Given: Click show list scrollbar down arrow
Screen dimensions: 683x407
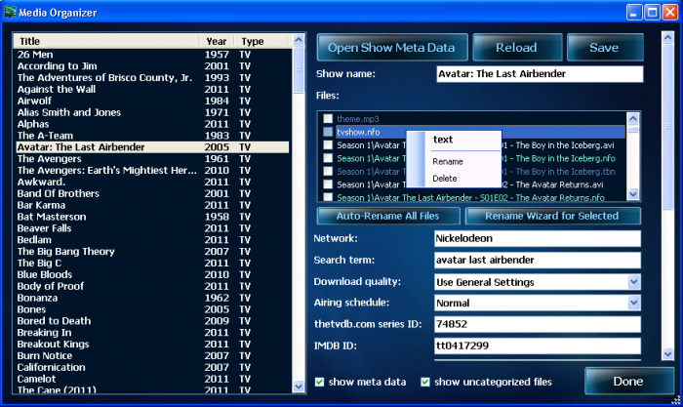Looking at the screenshot, I should click(x=299, y=387).
